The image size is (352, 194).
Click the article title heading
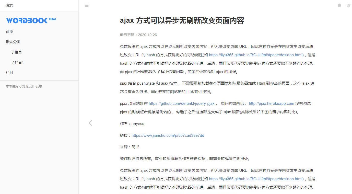click(x=182, y=21)
